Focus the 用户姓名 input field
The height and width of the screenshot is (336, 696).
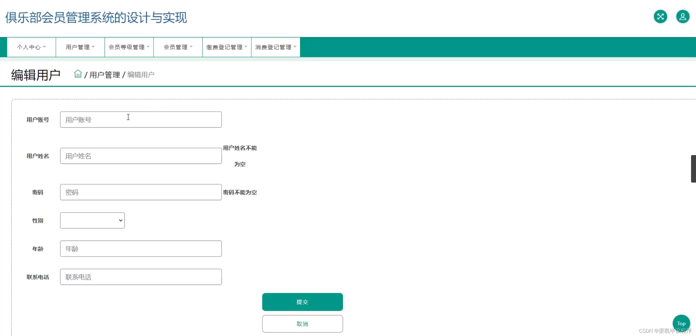pos(141,156)
